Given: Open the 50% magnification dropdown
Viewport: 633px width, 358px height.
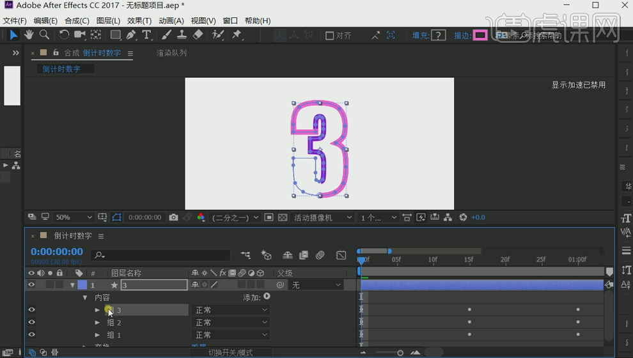Looking at the screenshot, I should pos(74,217).
